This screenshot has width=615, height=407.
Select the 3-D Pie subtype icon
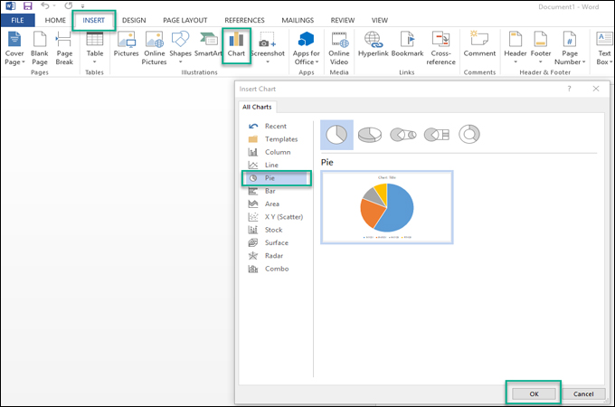pos(370,135)
